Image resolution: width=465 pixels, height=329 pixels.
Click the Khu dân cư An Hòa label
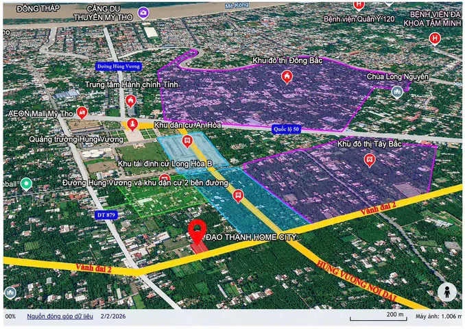187,125
